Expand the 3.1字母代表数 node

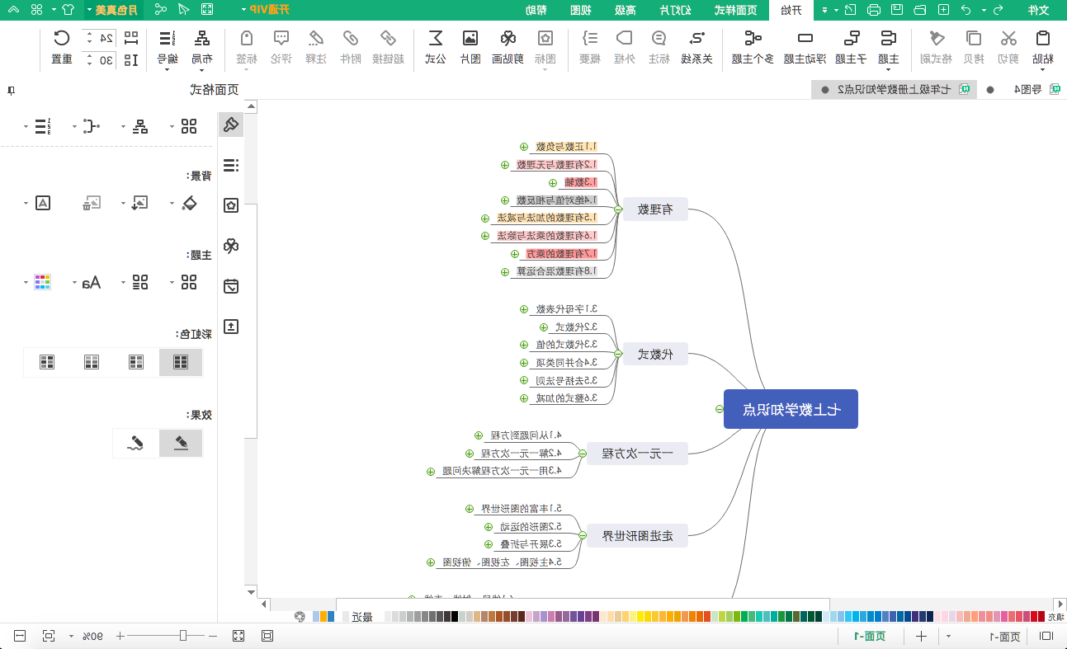(x=524, y=309)
